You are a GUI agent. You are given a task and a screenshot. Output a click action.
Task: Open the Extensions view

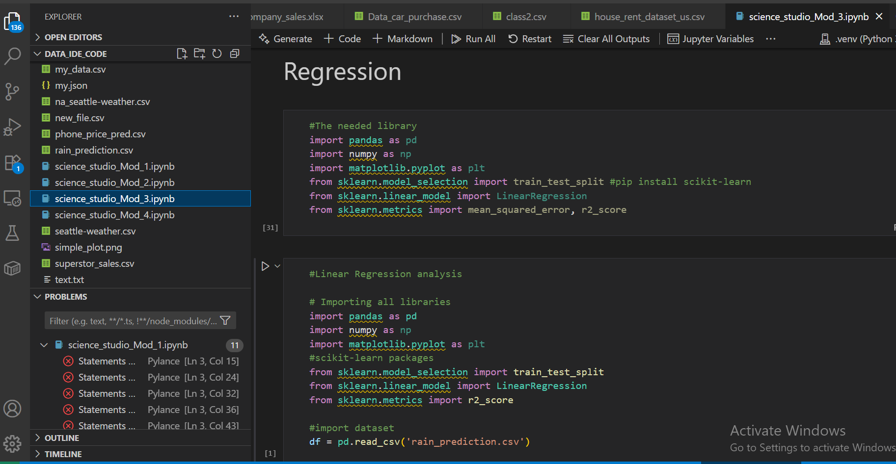12,163
